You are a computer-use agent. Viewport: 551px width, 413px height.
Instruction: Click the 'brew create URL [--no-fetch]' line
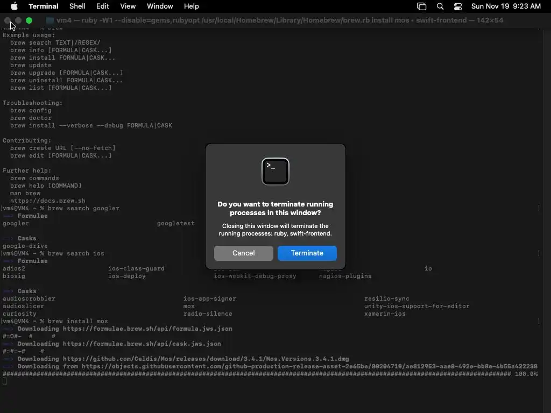(x=63, y=148)
